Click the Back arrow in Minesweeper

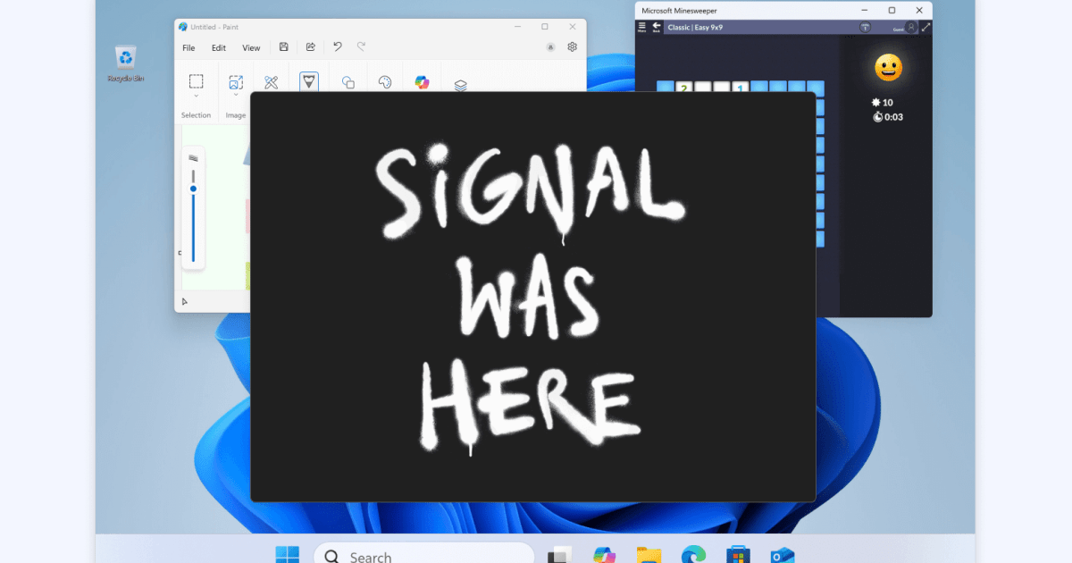657,27
